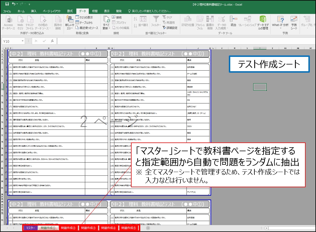Click the Undo arrow icon

(x=13, y=4)
